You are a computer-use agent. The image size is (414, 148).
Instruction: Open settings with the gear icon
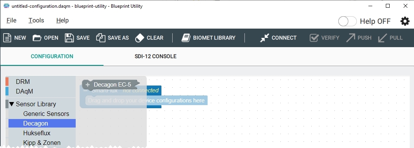tap(405, 21)
